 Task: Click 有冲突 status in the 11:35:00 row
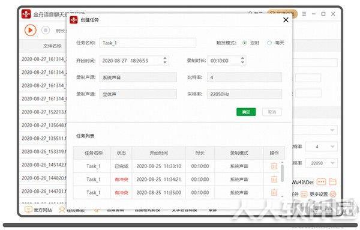[121, 193]
